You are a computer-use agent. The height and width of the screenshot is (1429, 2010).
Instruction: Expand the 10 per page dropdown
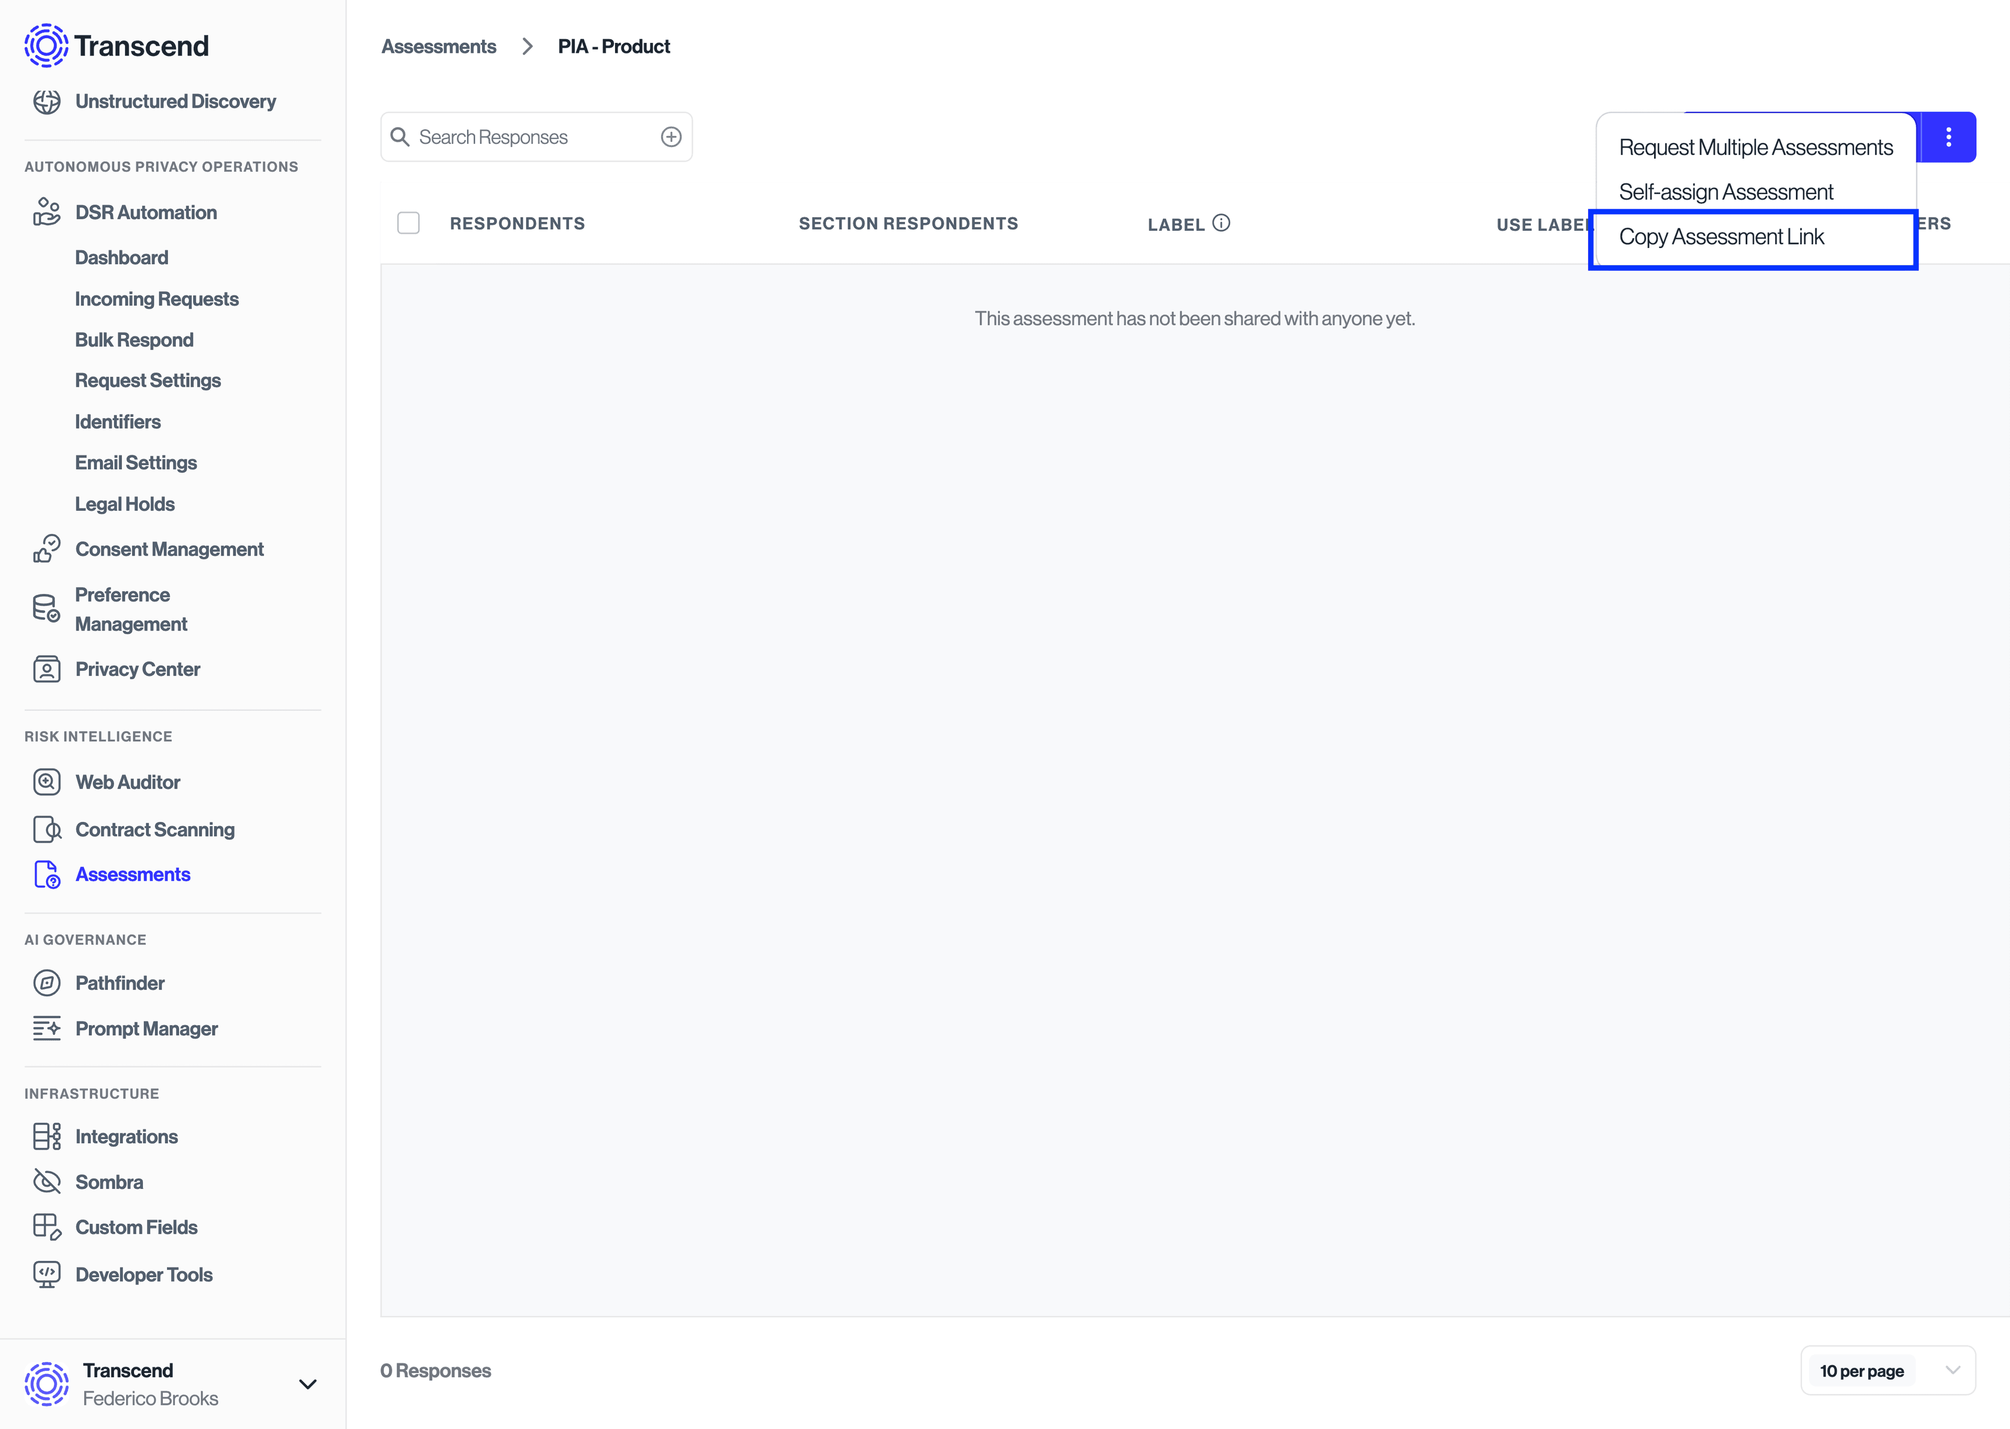coord(1887,1370)
